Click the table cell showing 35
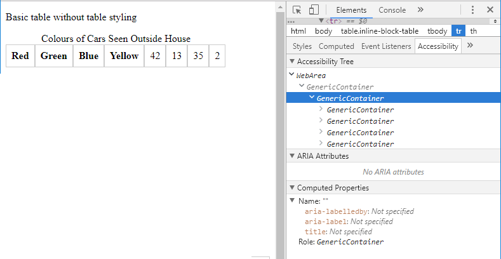 click(198, 56)
